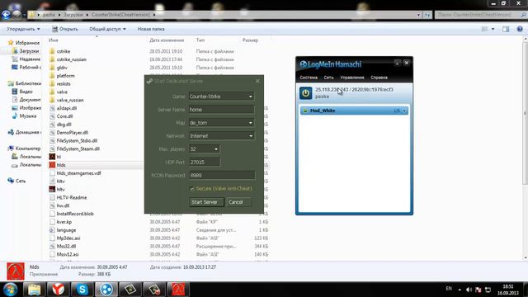Open the file explorer taskbar icon
Screen dimensions: 528x297
34,290
